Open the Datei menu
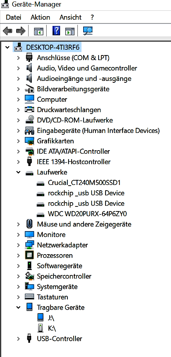Screen dimensions: 171x357 tap(13, 17)
